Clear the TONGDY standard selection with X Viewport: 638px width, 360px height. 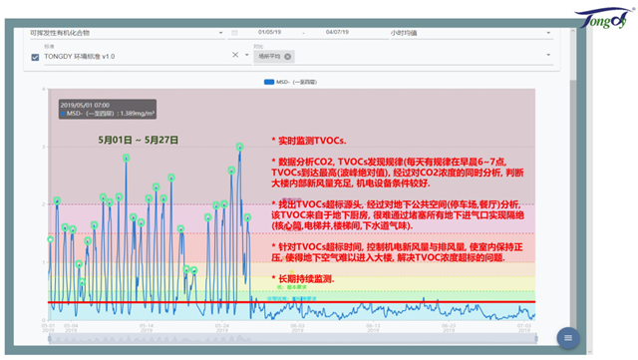pos(235,55)
